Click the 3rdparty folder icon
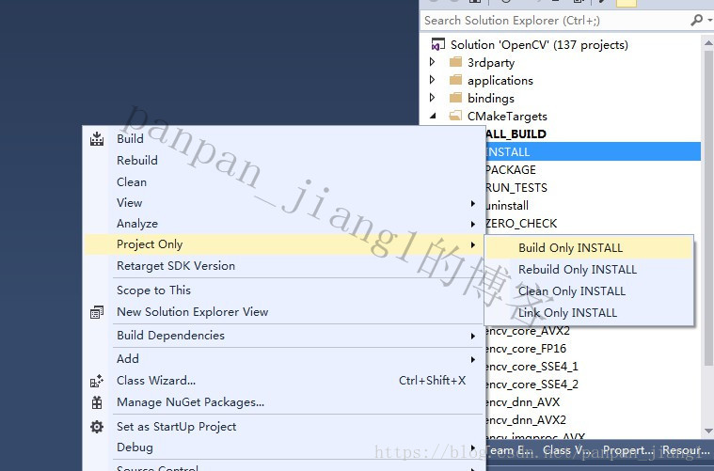This screenshot has height=471, width=714. (x=456, y=62)
